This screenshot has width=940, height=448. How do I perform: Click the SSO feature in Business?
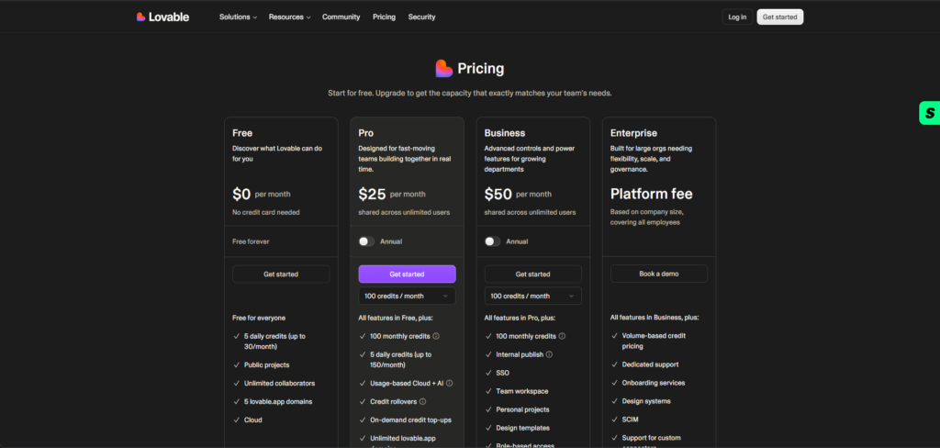502,373
